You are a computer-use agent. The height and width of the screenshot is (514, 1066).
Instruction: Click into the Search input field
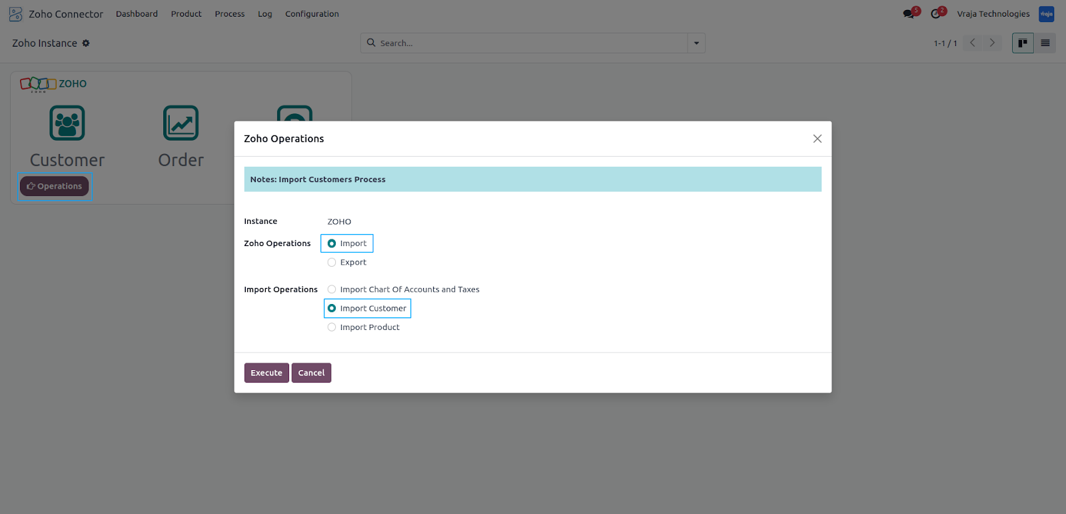533,43
